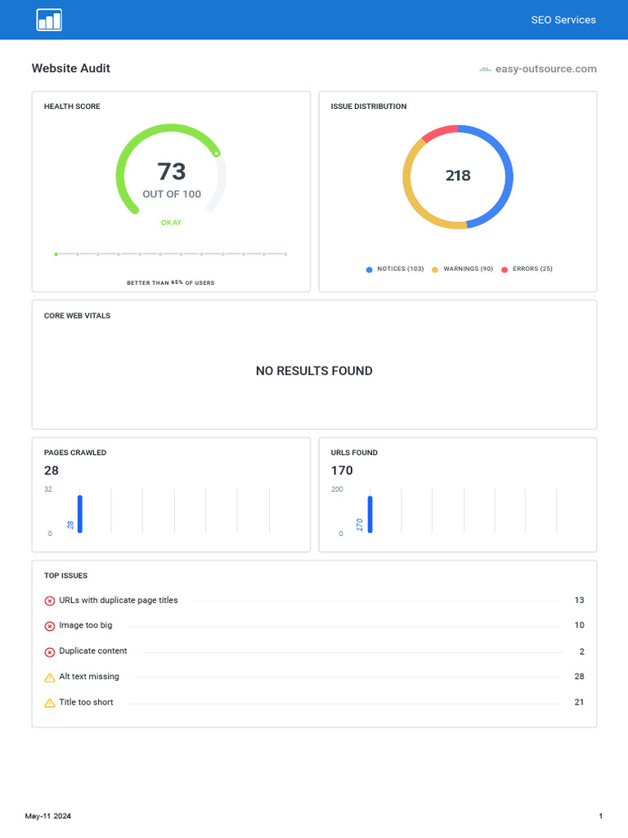628x838 pixels.
Task: Click the HEALTH SCORE card heading
Action: (72, 106)
